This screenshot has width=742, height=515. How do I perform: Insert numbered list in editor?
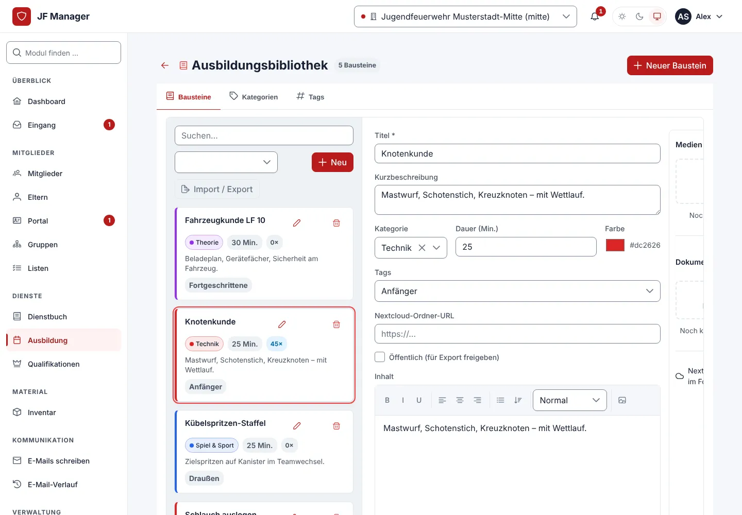point(518,400)
